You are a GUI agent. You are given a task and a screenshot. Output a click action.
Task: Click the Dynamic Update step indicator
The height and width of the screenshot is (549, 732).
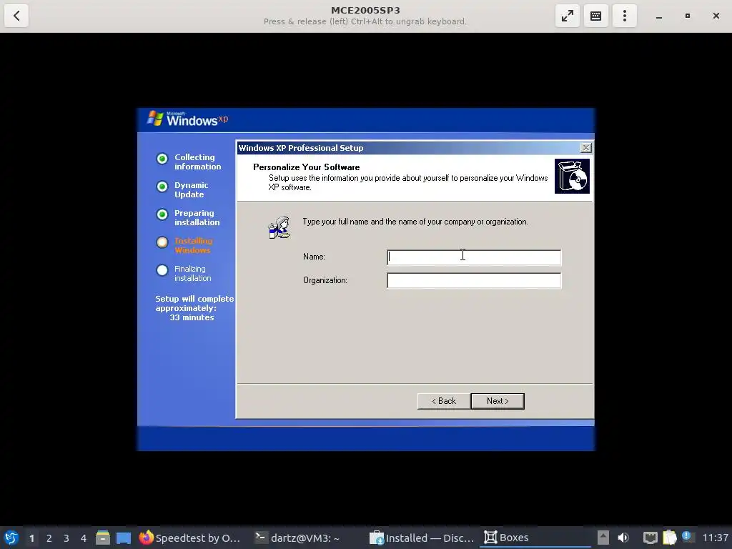pyautogui.click(x=162, y=187)
